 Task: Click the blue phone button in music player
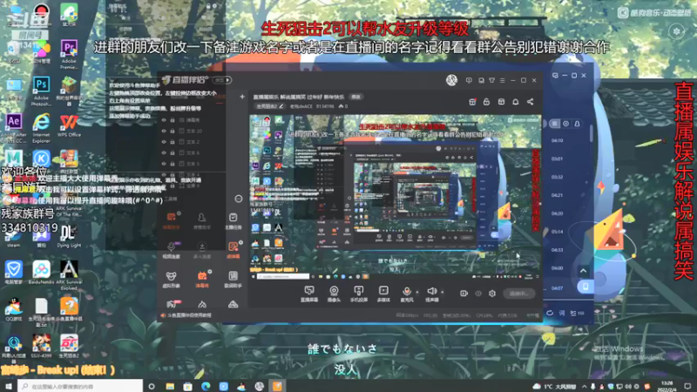pos(585,287)
